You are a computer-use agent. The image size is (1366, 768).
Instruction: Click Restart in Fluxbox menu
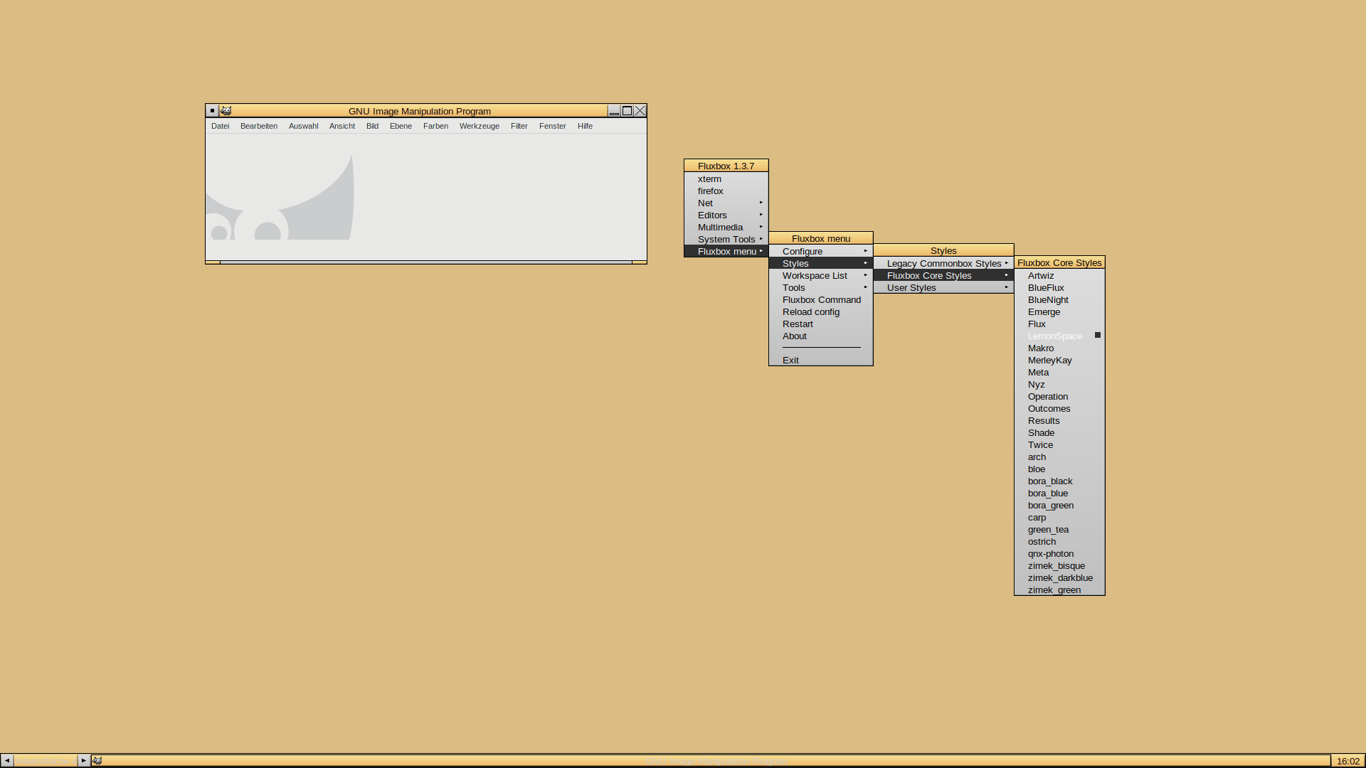click(821, 324)
